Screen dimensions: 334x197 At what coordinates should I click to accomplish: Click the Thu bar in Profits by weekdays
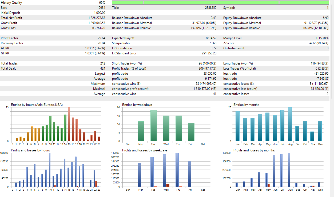(177, 170)
